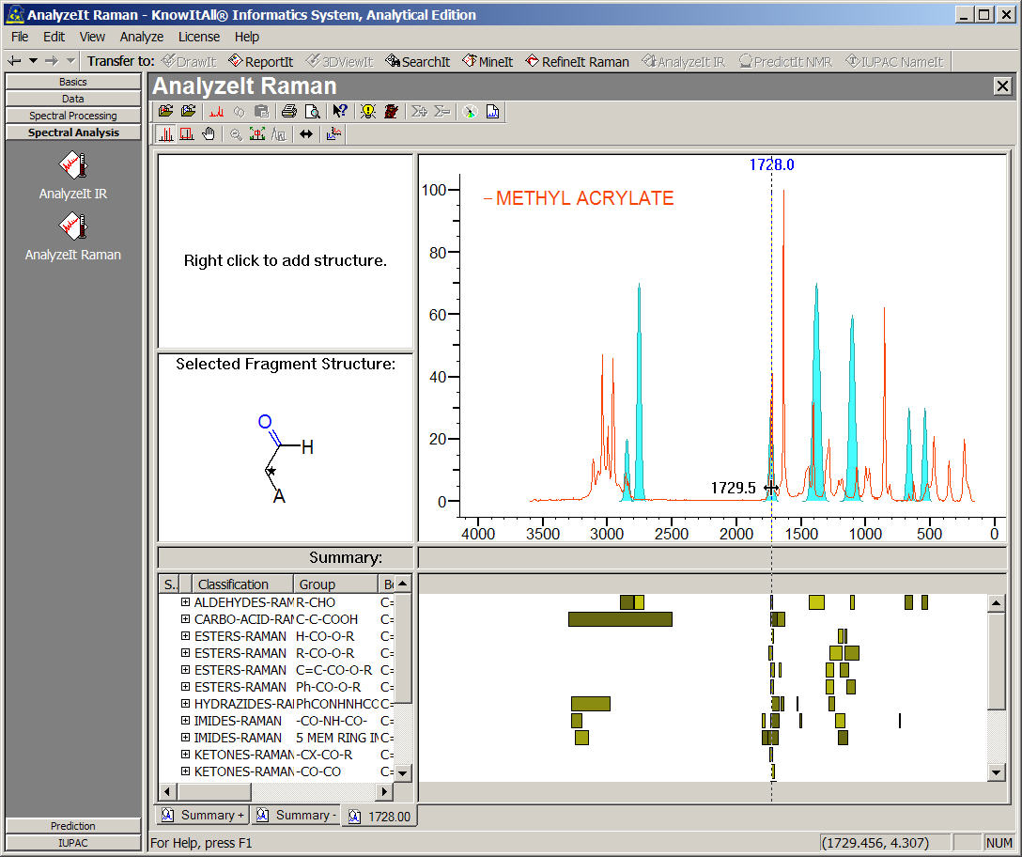Select the 1728.00 tab
Viewport: 1022px width, 857px height.
[379, 816]
